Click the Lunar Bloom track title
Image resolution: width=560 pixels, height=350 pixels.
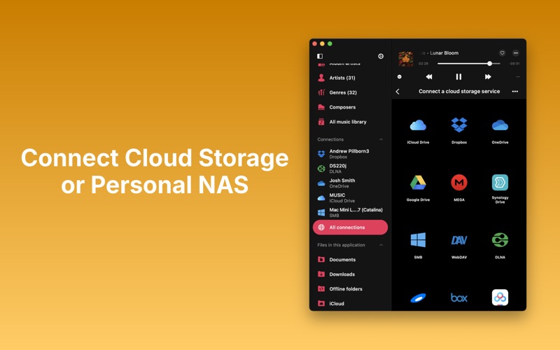click(444, 53)
